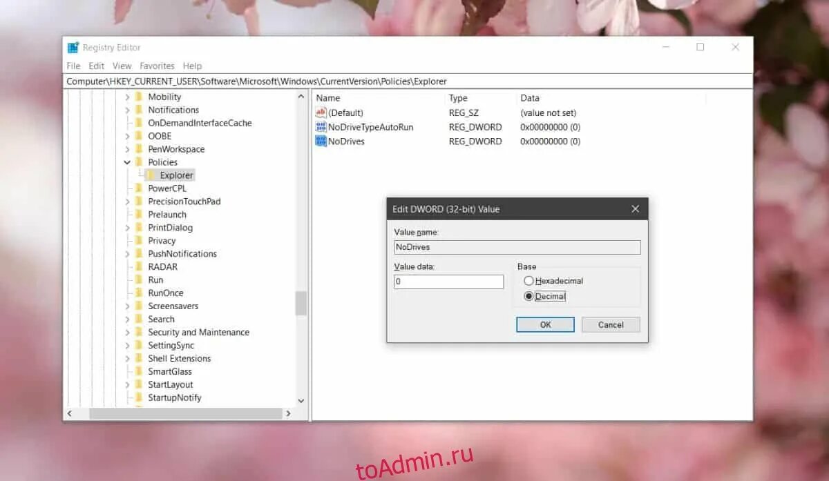Screen dimensions: 829x481
Task: Click the Run key folder icon
Action: pos(138,279)
